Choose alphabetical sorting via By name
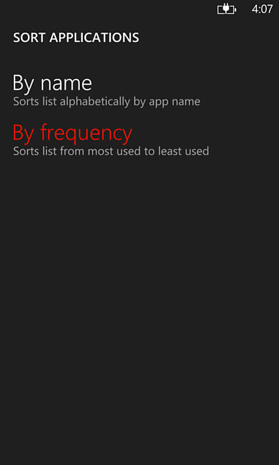Image resolution: width=279 pixels, height=465 pixels. (52, 83)
